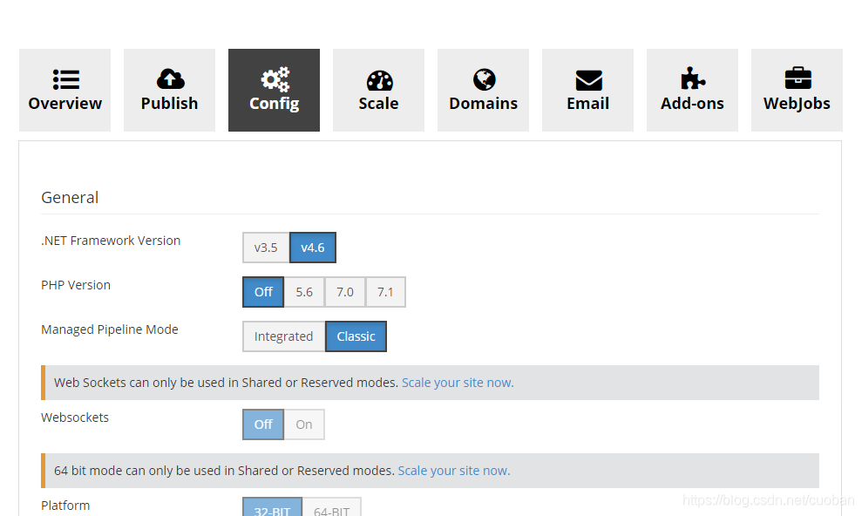Click the PHP Version label
The width and height of the screenshot is (862, 516).
tap(76, 285)
